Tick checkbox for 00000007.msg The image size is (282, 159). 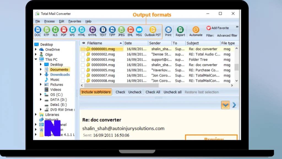(83, 76)
